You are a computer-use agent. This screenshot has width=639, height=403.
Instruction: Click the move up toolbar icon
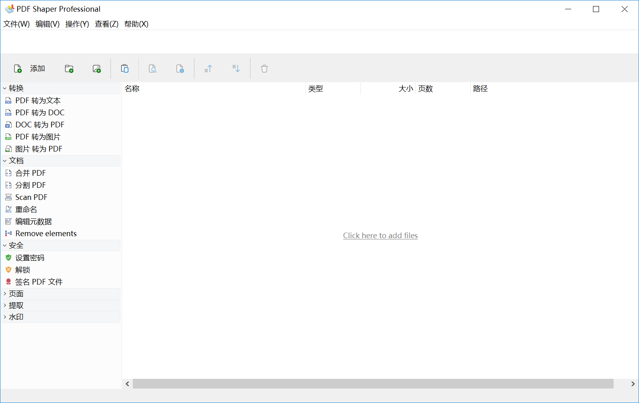(x=208, y=69)
